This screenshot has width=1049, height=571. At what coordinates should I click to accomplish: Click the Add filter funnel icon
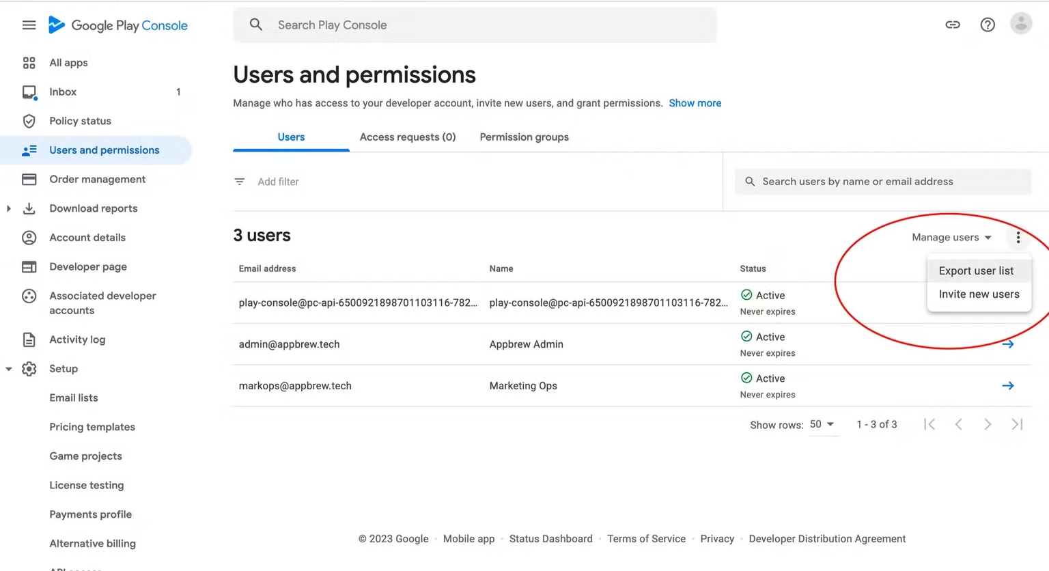click(240, 182)
